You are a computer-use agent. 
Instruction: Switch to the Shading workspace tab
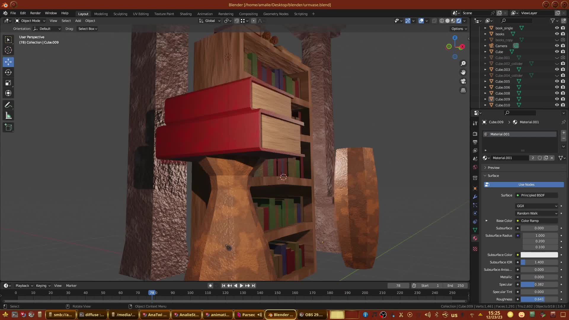[x=186, y=14]
